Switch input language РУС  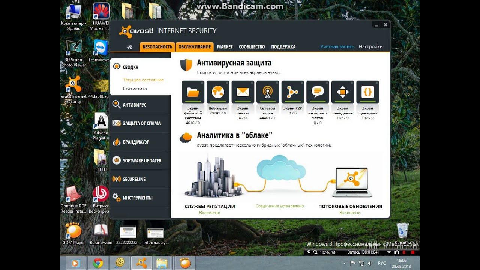point(382,263)
